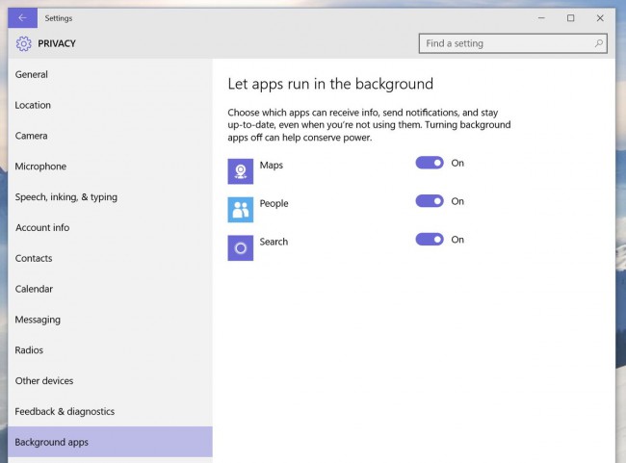Open Speech, inking, & typing settings
Viewport: 626px width, 463px height.
click(110, 197)
